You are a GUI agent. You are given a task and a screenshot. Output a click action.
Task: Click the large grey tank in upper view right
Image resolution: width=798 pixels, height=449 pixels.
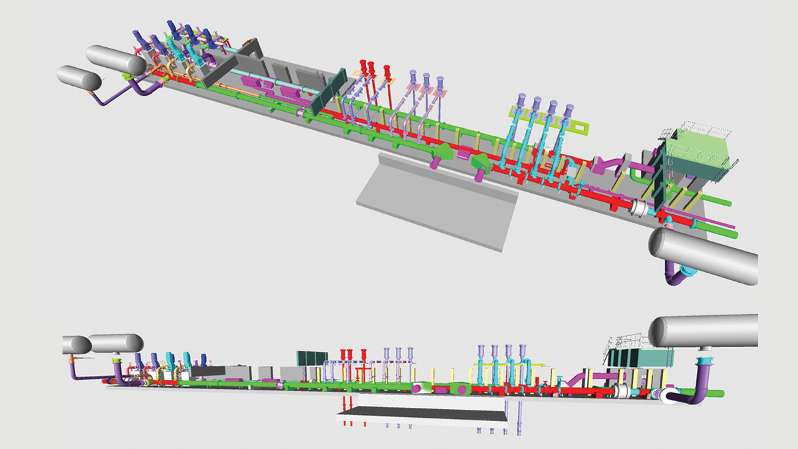click(705, 256)
